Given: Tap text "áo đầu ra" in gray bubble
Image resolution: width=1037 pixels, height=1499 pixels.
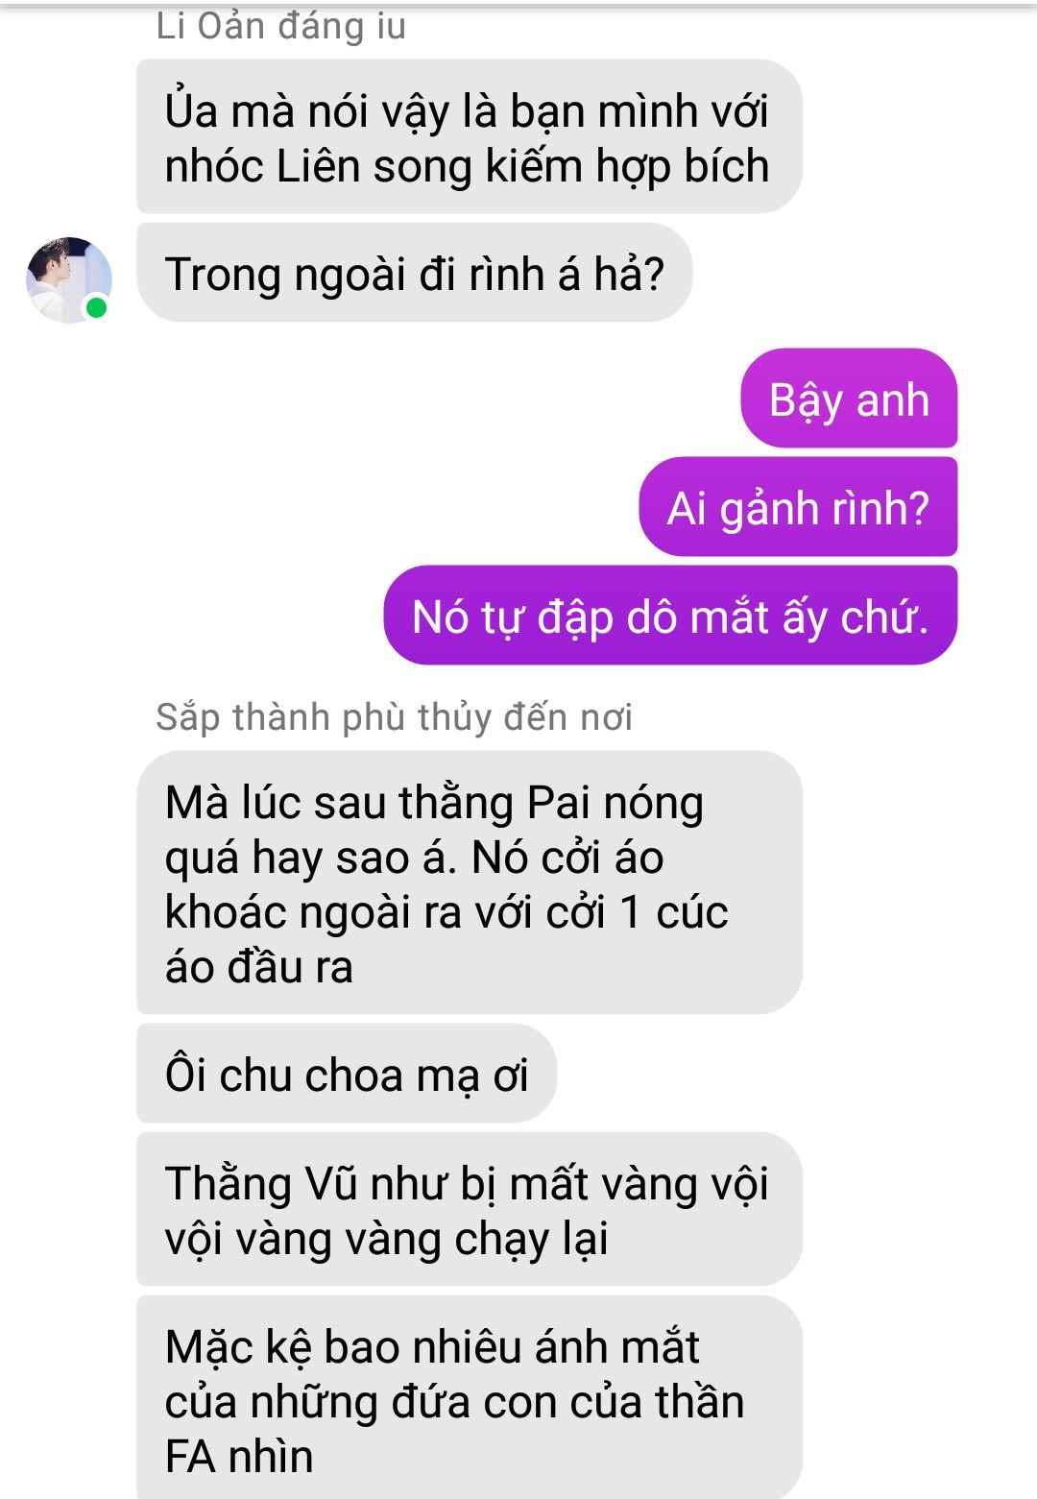Looking at the screenshot, I should click(259, 966).
